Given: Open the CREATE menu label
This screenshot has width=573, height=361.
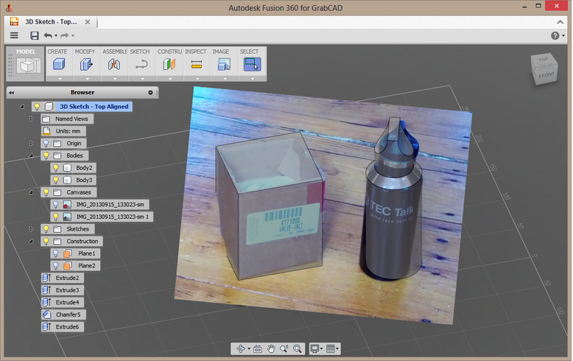Looking at the screenshot, I should pyautogui.click(x=57, y=52).
